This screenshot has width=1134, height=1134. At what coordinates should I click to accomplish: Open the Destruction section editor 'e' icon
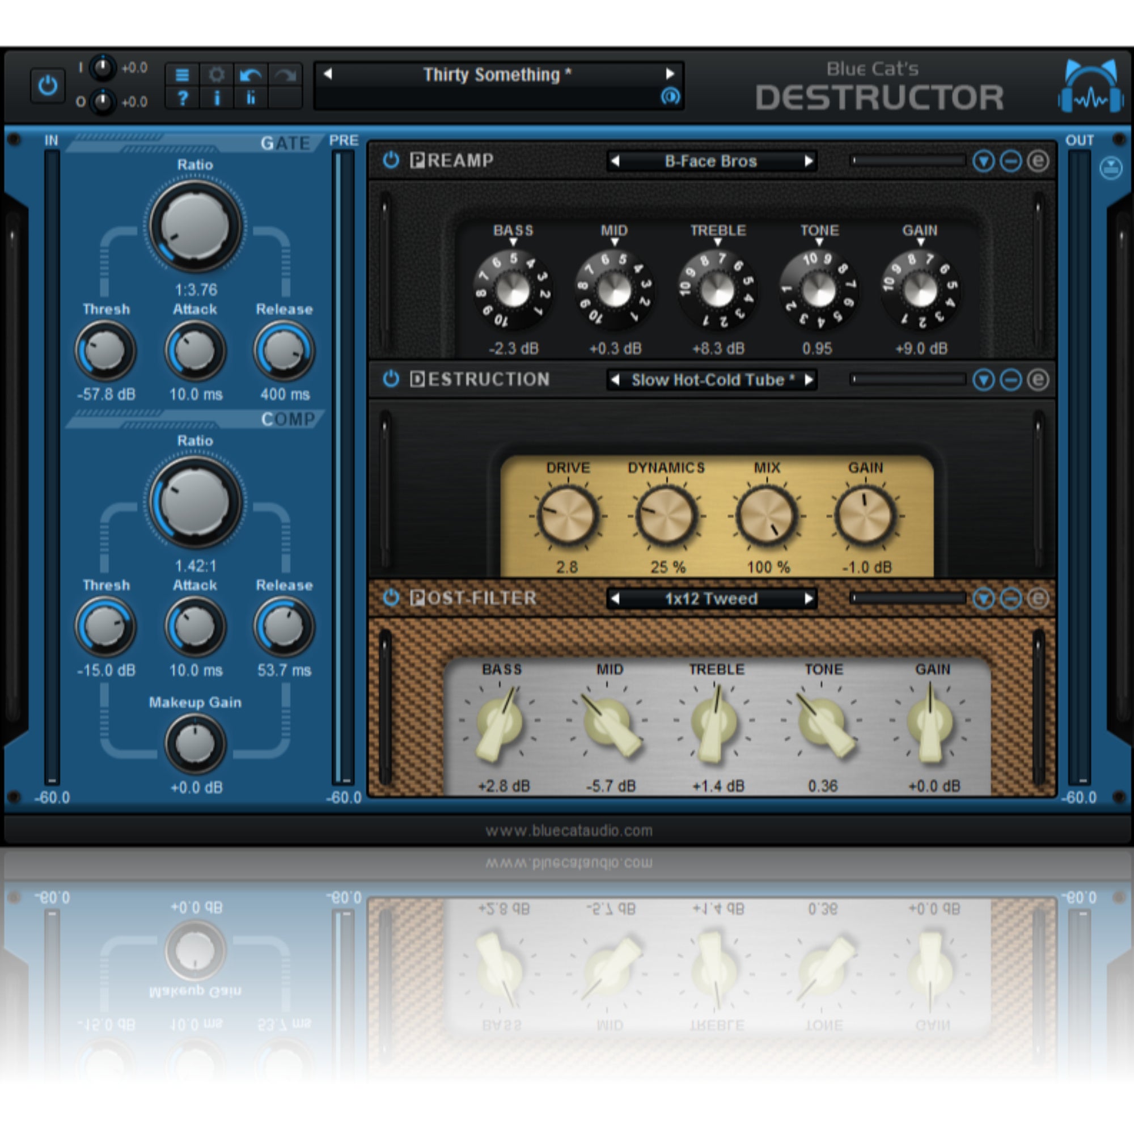coord(1038,380)
